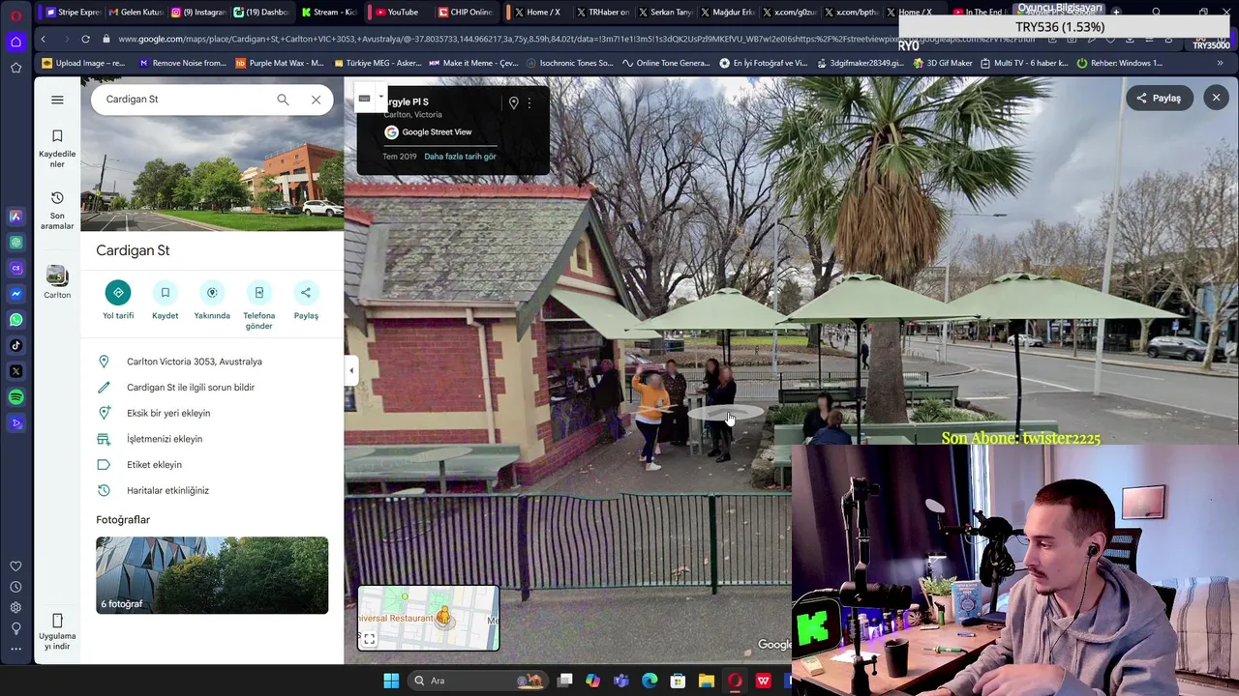The width and height of the screenshot is (1239, 696).
Task: Open Messenger in Opera sidebar
Action: coord(15,294)
